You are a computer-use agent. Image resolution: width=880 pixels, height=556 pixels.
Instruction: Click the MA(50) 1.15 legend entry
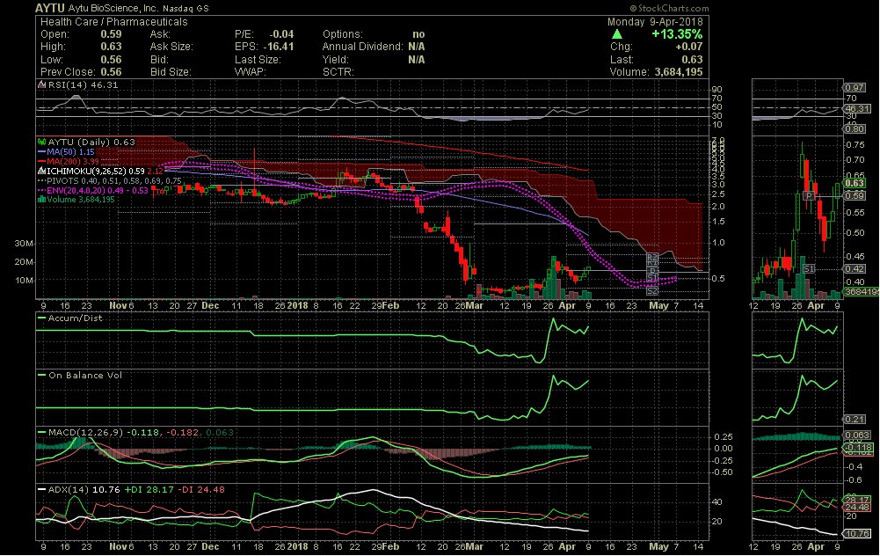[x=66, y=152]
